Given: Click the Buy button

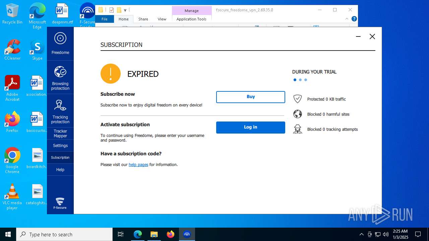Looking at the screenshot, I should tap(251, 97).
